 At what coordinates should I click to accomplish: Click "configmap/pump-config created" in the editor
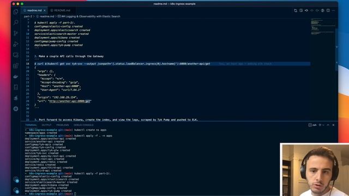[x=56, y=41]
